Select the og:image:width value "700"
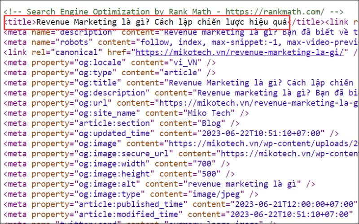Image resolution: width=359 pixels, height=224 pixels. [205, 164]
